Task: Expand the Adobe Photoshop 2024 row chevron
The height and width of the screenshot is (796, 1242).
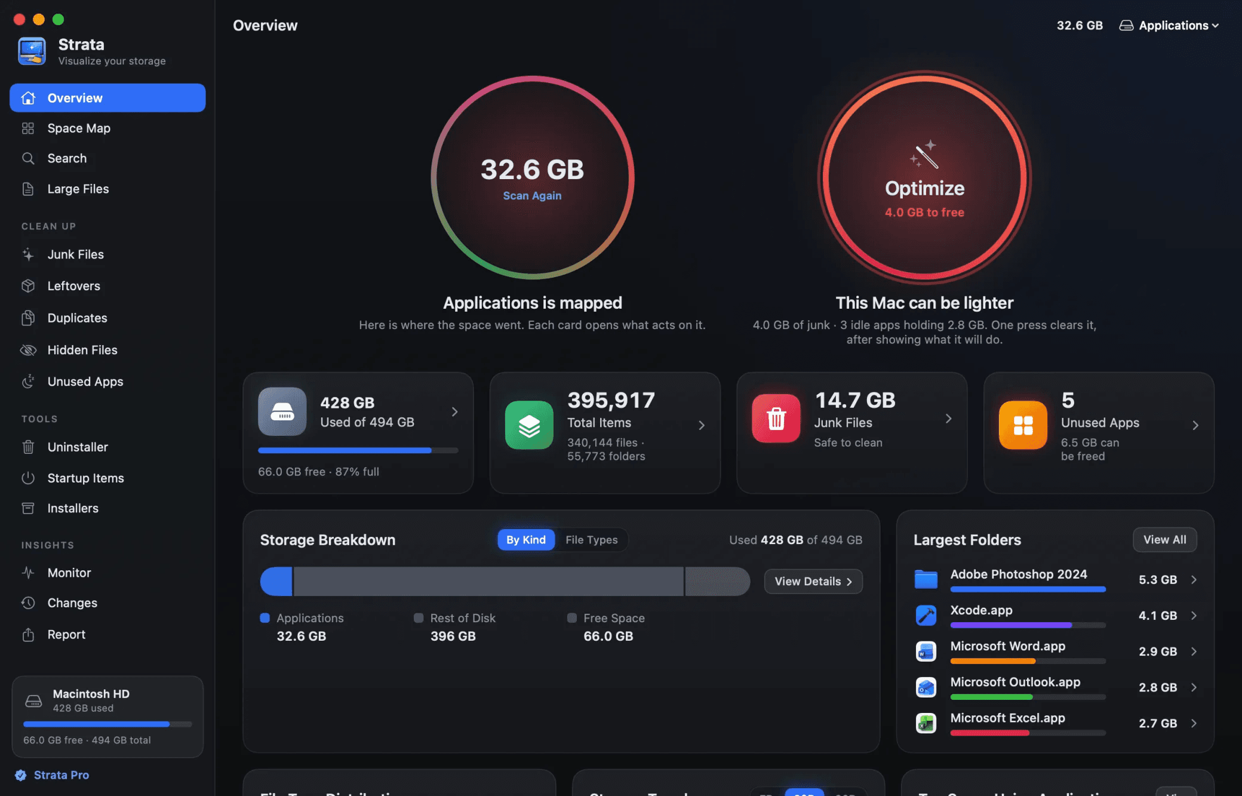Action: click(x=1194, y=579)
